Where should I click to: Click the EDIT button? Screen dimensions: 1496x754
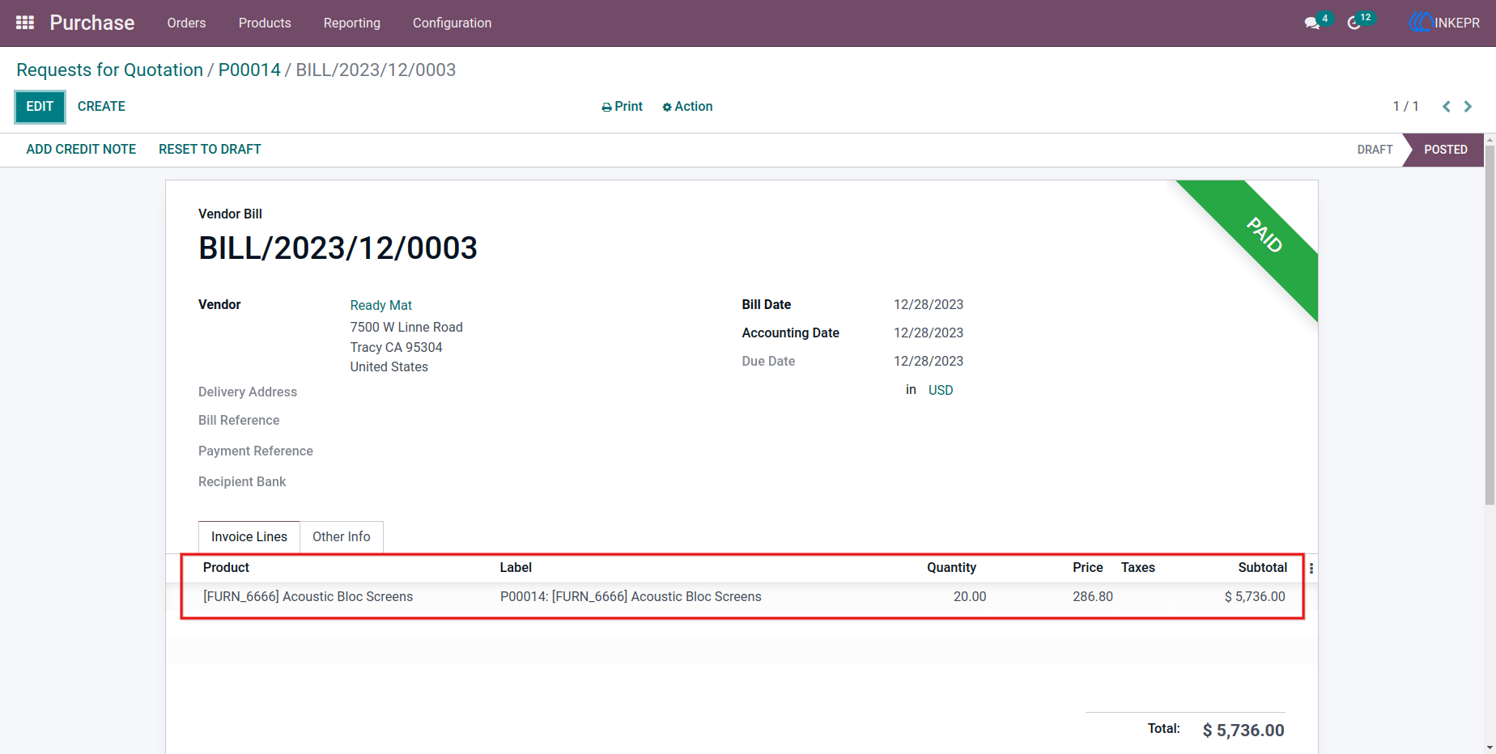pyautogui.click(x=40, y=107)
